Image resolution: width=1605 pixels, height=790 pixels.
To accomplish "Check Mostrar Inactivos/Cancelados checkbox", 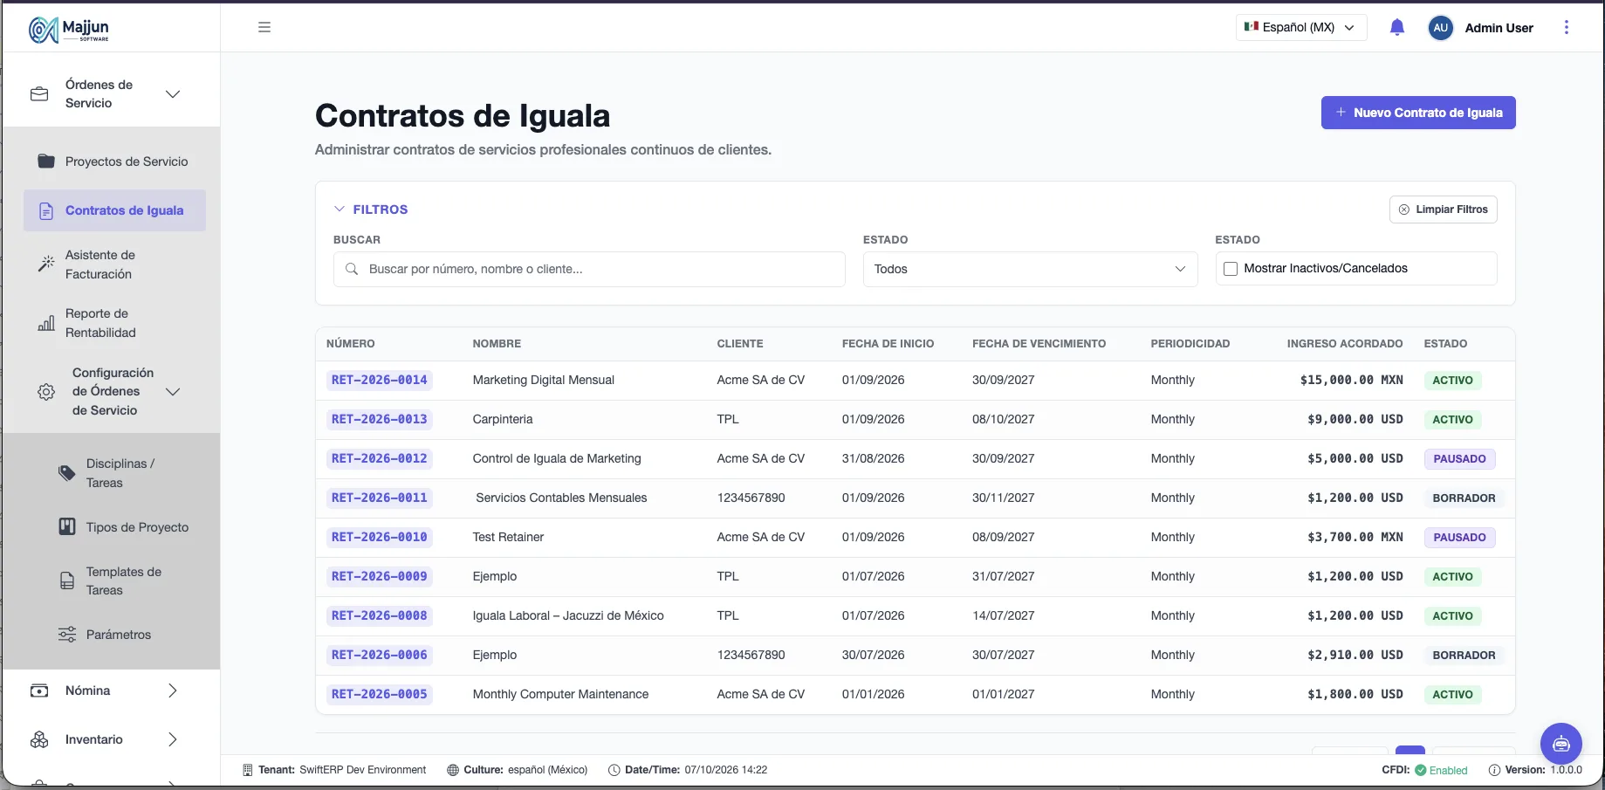I will 1231,269.
